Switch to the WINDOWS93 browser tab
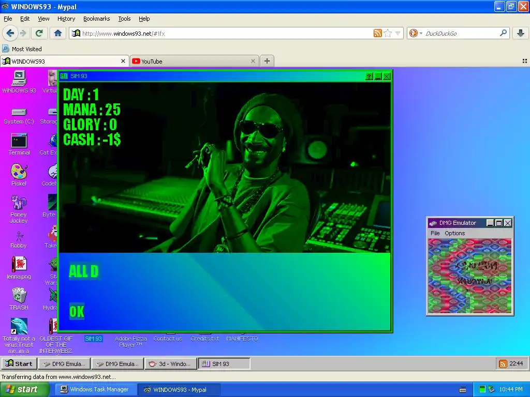The image size is (530, 397). (x=65, y=61)
